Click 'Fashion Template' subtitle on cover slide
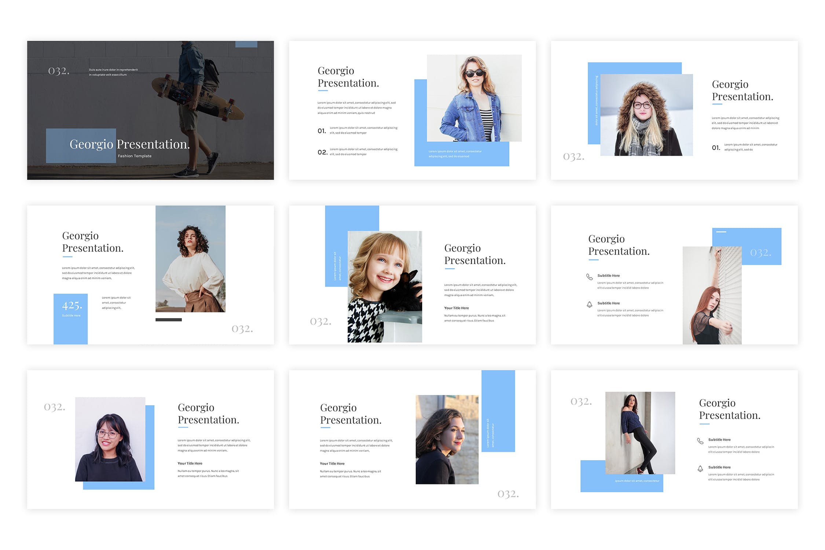The width and height of the screenshot is (825, 550). click(135, 156)
